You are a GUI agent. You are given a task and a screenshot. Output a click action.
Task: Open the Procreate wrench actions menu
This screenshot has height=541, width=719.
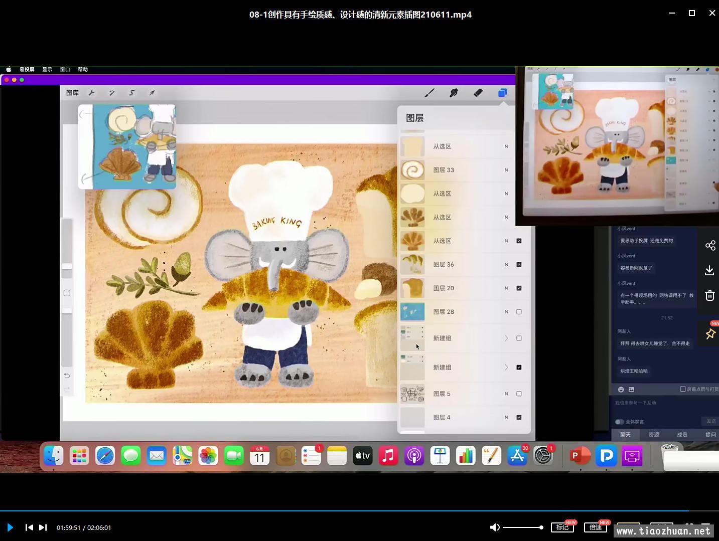[x=91, y=93]
